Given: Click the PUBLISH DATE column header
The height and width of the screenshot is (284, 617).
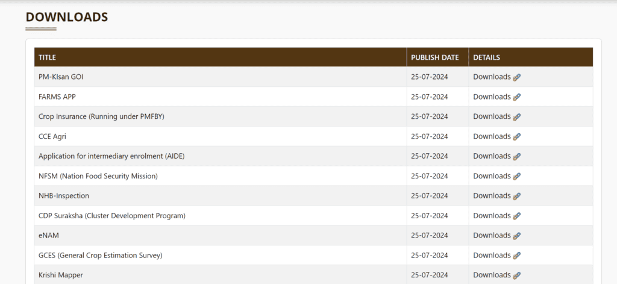Looking at the screenshot, I should pos(437,57).
